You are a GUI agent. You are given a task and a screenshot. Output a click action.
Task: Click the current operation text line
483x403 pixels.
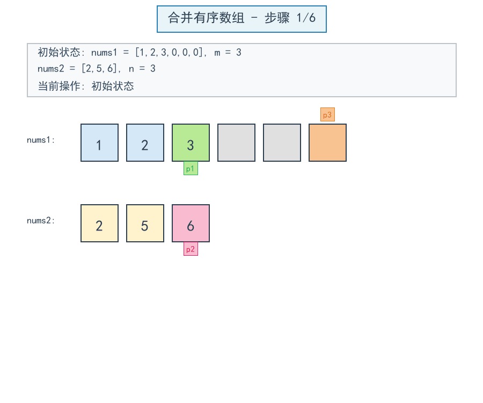(x=86, y=86)
